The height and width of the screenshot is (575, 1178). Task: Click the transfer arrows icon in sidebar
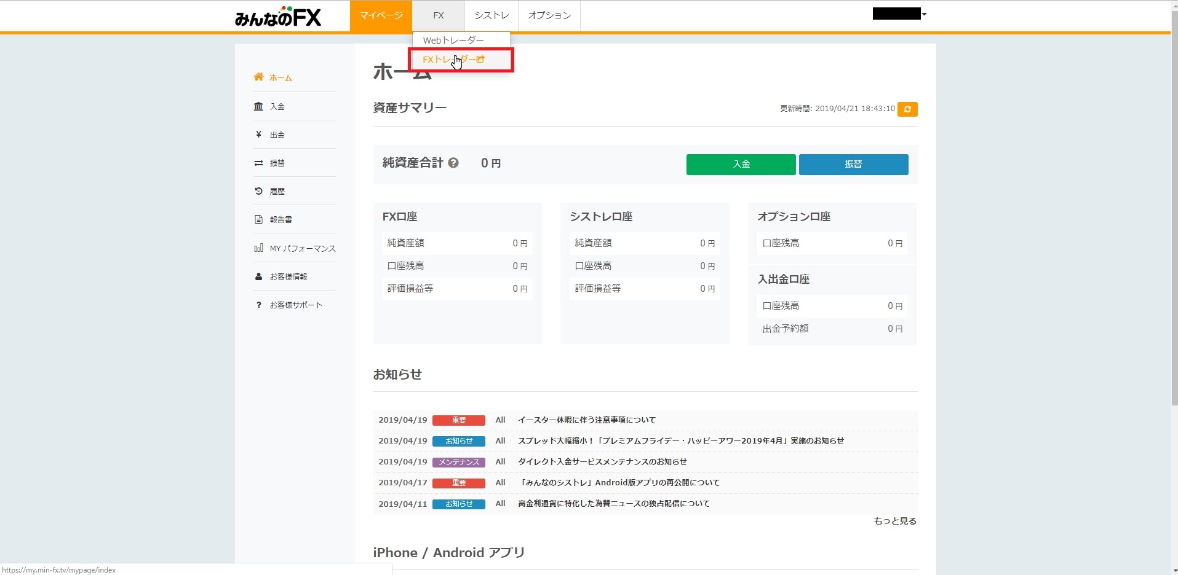[x=258, y=163]
